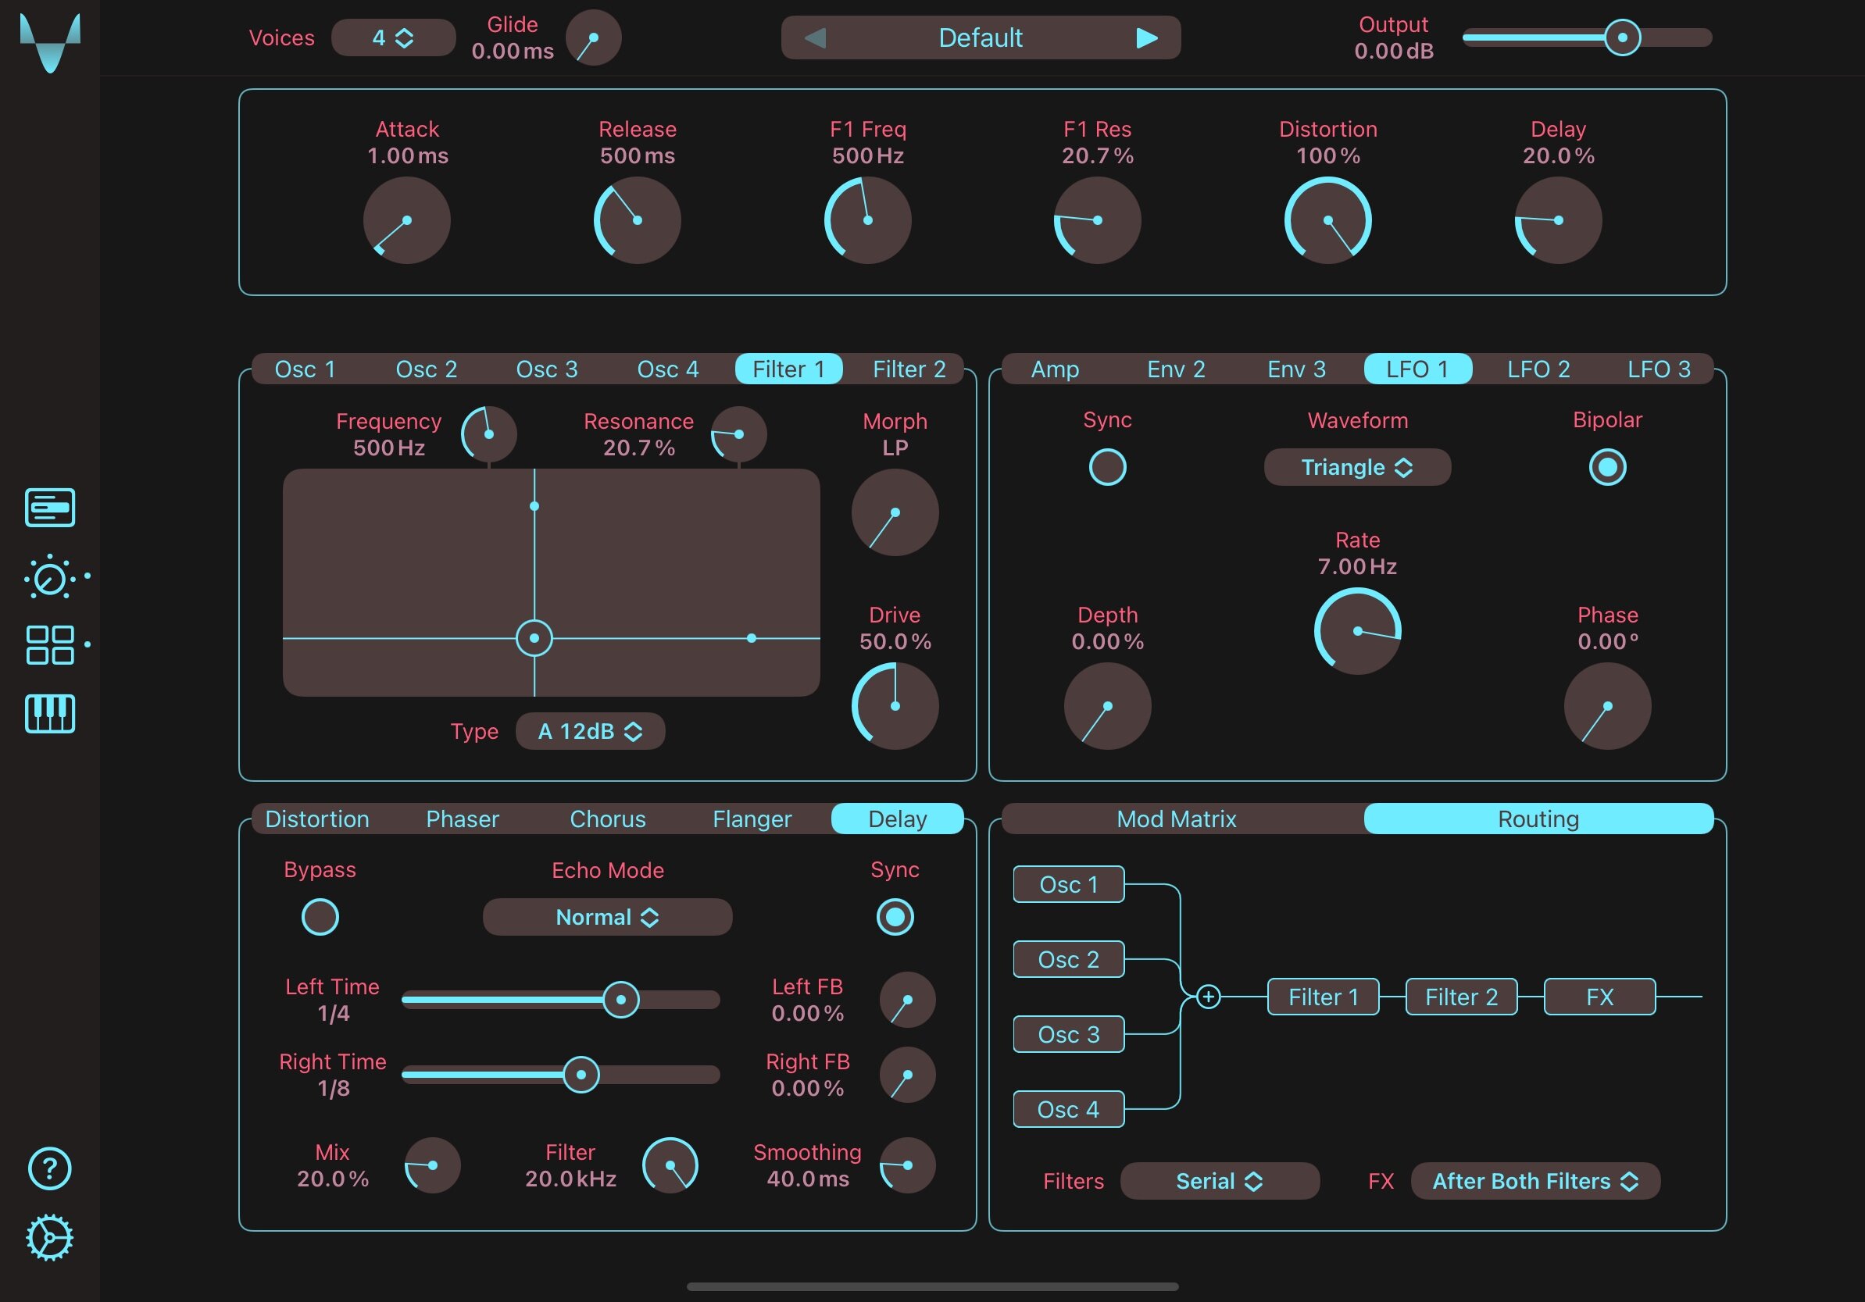
Task: Toggle the delay Sync button
Action: pyautogui.click(x=895, y=917)
